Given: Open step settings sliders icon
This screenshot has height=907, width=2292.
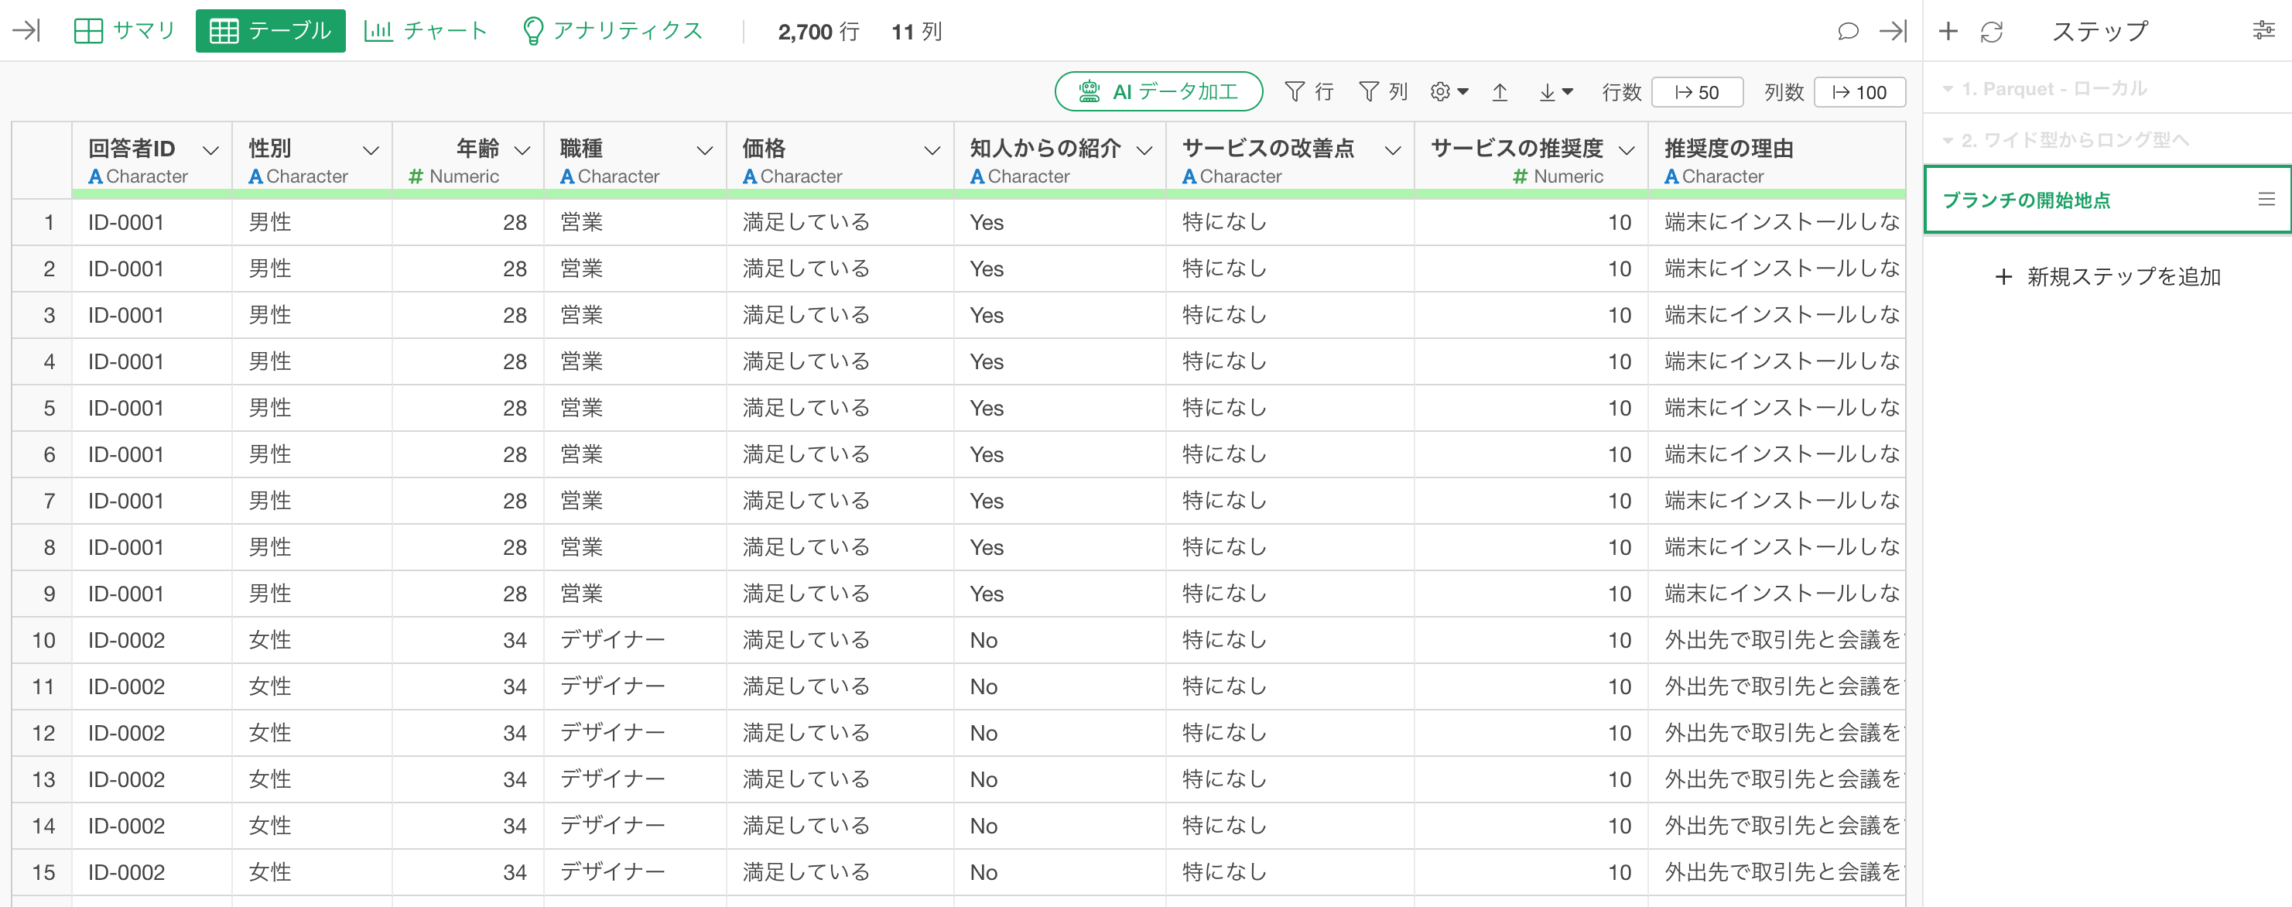Looking at the screenshot, I should coord(2263,31).
